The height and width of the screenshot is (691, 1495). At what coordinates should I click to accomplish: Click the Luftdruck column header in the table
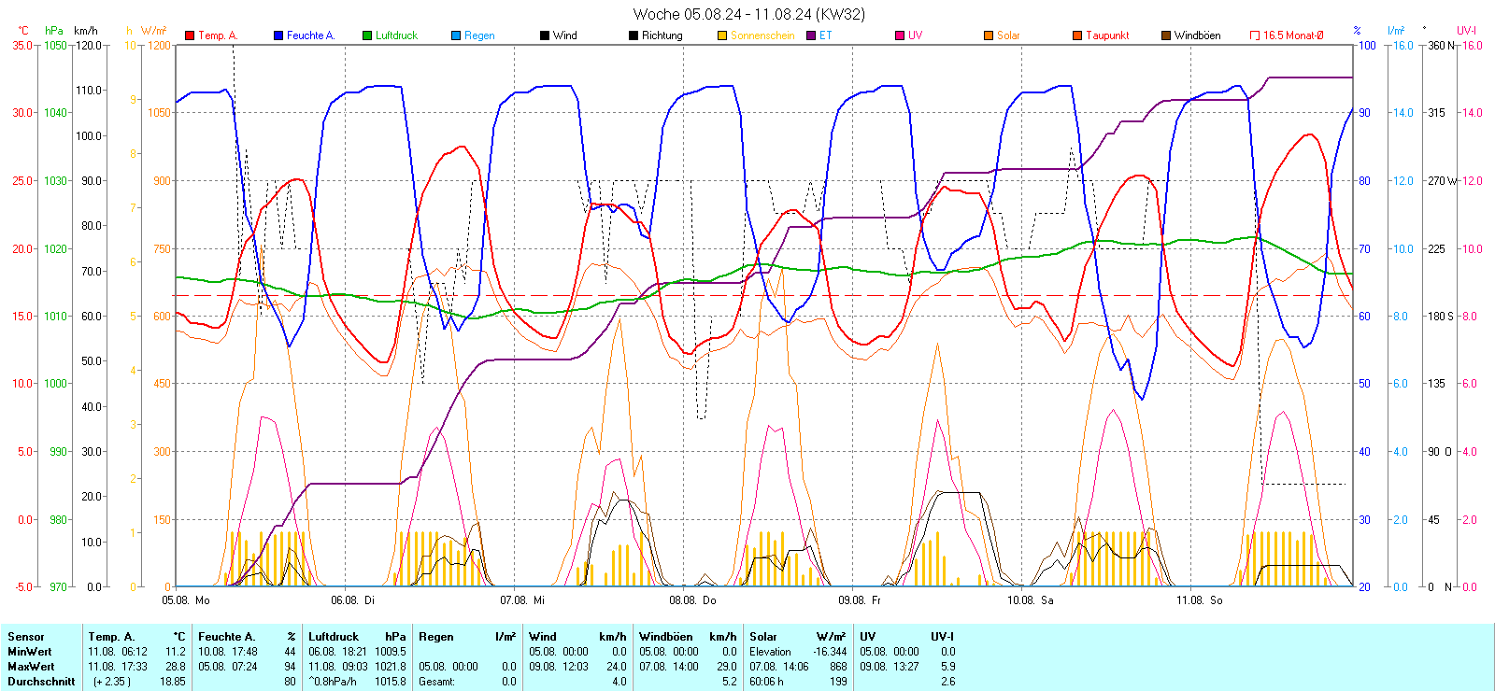[x=334, y=637]
